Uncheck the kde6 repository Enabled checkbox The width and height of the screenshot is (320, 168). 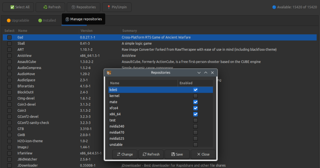coord(195,90)
